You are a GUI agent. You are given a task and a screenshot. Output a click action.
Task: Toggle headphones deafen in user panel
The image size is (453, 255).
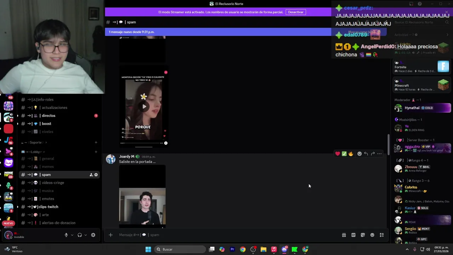click(x=80, y=235)
